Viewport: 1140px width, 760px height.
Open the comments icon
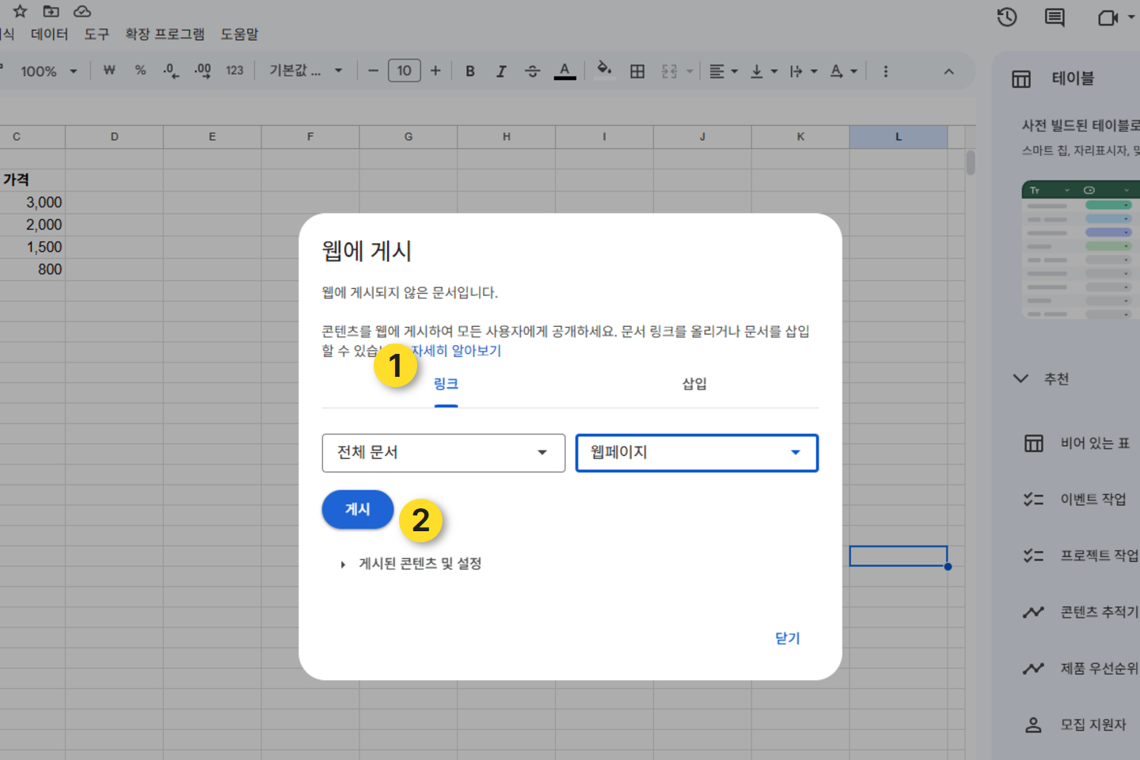[x=1054, y=17]
